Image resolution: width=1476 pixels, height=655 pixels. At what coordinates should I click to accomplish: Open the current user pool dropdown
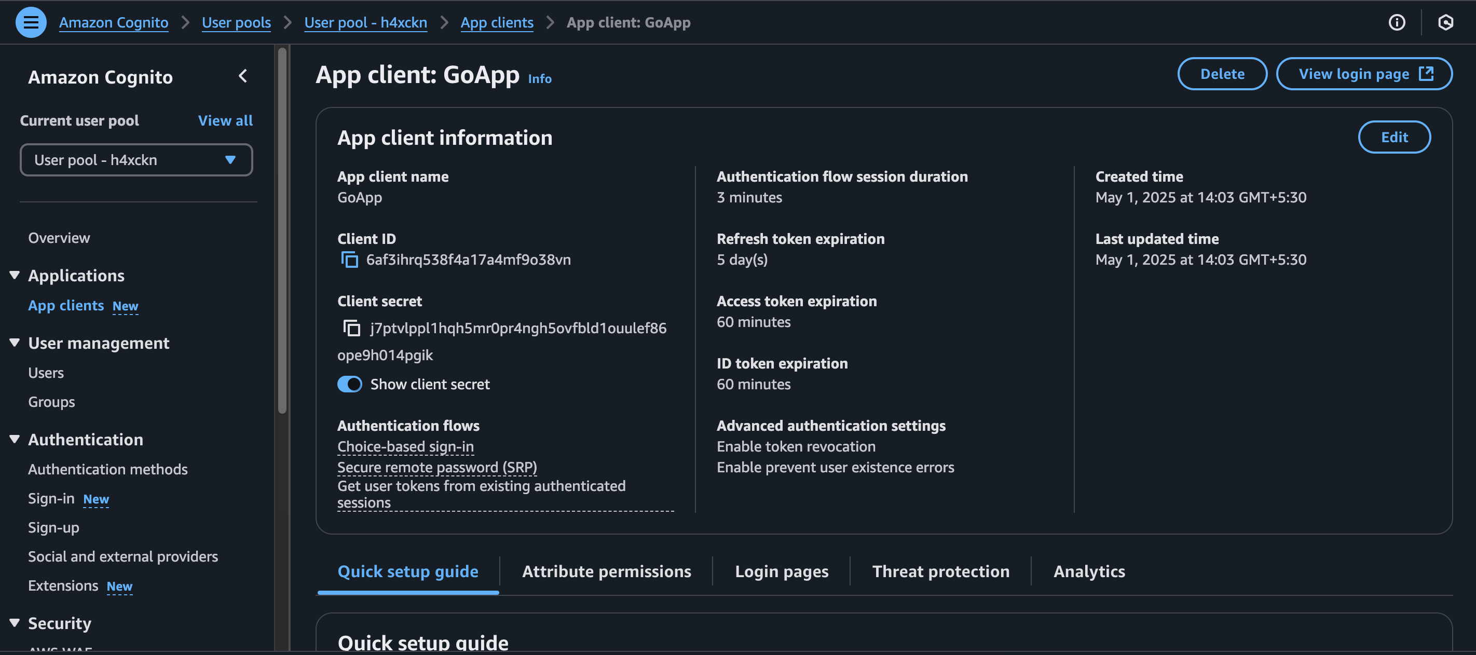(x=136, y=160)
